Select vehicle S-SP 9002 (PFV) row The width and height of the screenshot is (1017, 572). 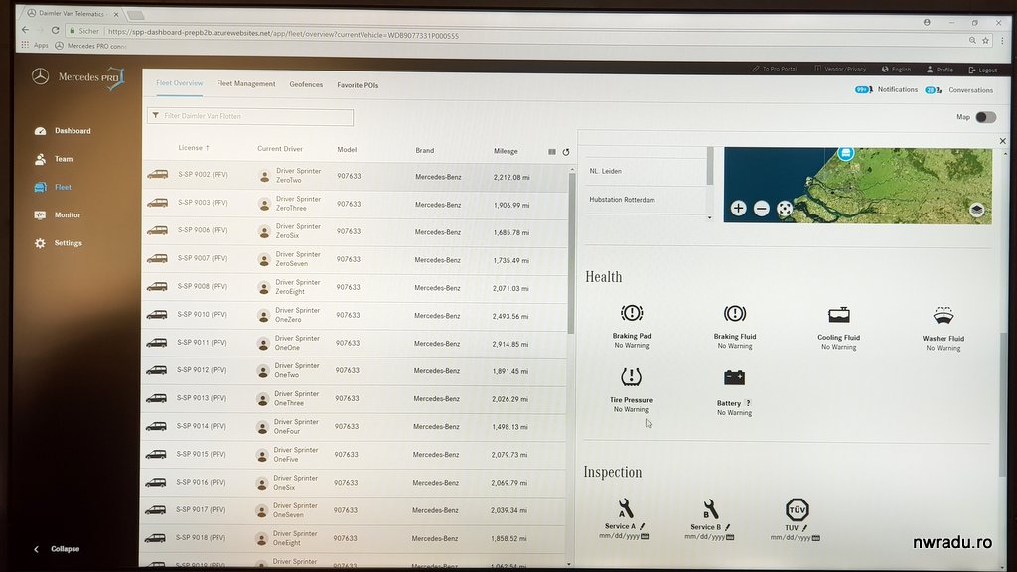click(x=355, y=176)
